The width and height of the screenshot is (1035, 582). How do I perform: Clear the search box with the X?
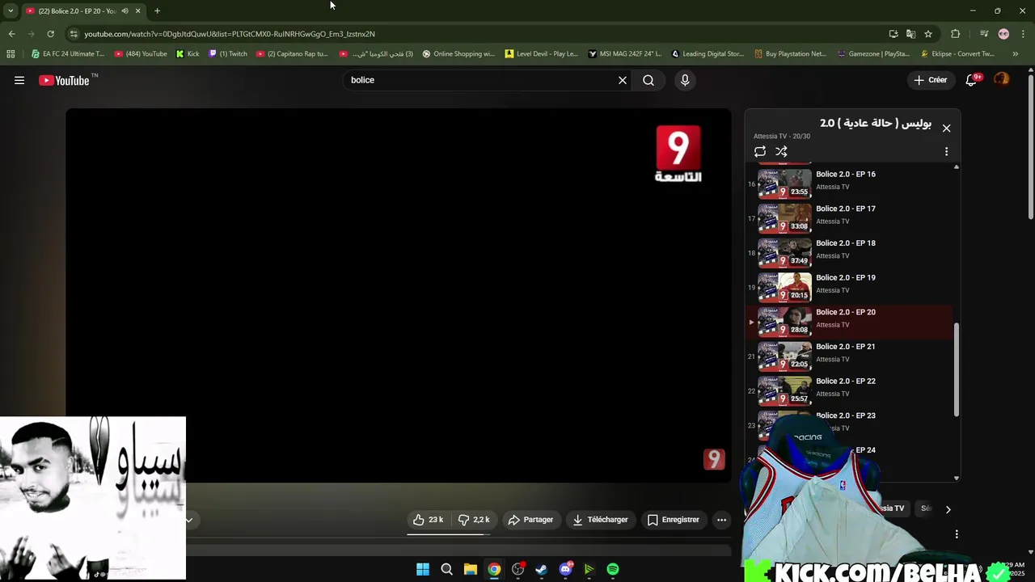coord(623,80)
